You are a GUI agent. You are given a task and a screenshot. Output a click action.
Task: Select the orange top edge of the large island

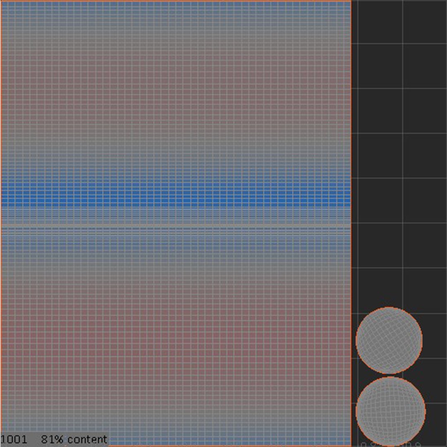(x=176, y=1)
